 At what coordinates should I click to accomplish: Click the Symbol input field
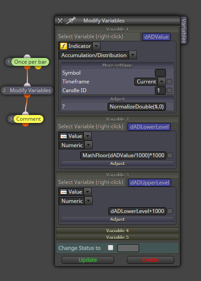[x=160, y=73]
